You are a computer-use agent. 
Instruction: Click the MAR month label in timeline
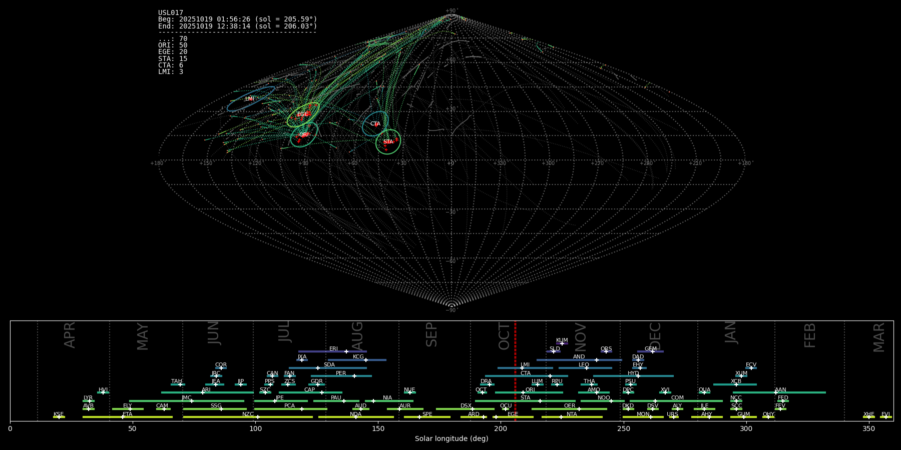879,337
